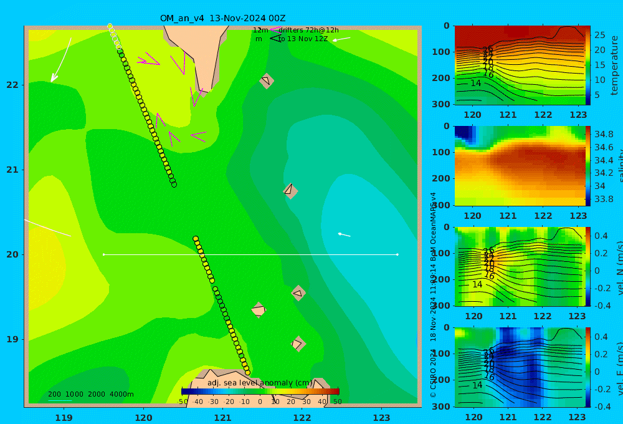Click the temperature colorbar scale
Viewport: 623px width, 424px height.
(588, 65)
